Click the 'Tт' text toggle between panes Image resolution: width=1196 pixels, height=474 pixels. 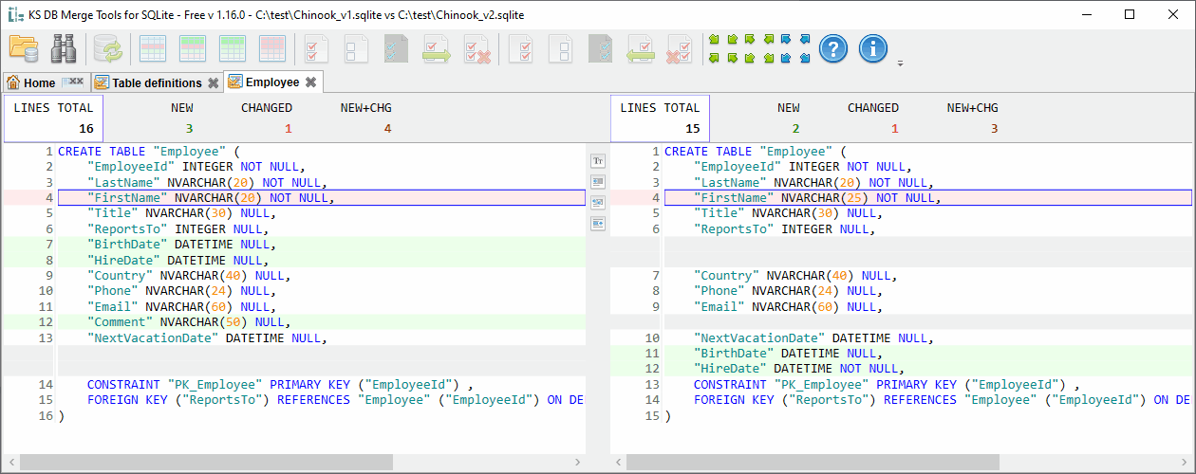tap(598, 161)
